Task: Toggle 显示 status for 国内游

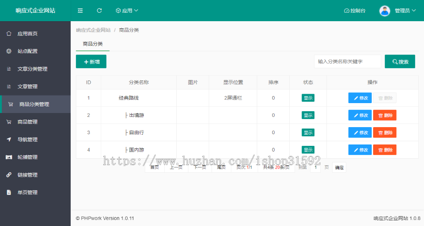Action: point(308,150)
